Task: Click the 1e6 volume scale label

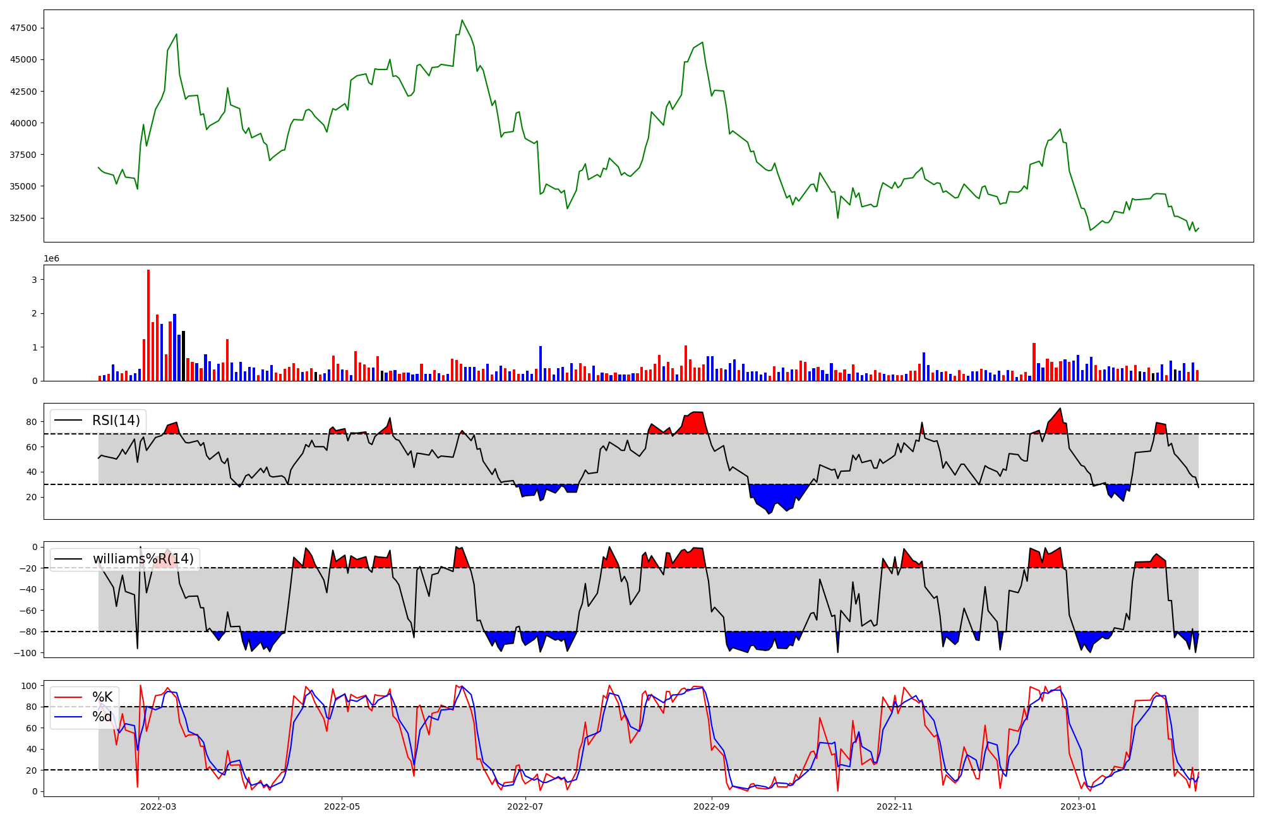Action: (x=51, y=259)
